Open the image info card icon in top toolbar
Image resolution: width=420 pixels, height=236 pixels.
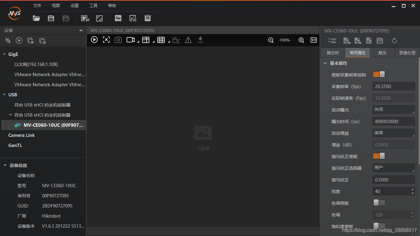tap(133, 18)
